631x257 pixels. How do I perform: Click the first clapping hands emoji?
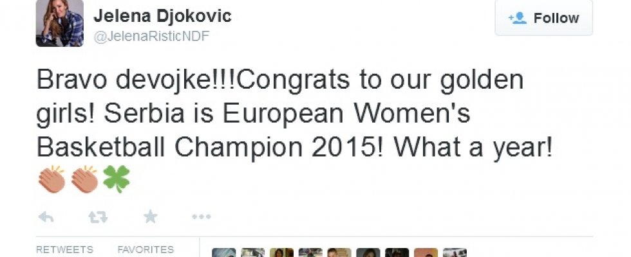point(52,179)
